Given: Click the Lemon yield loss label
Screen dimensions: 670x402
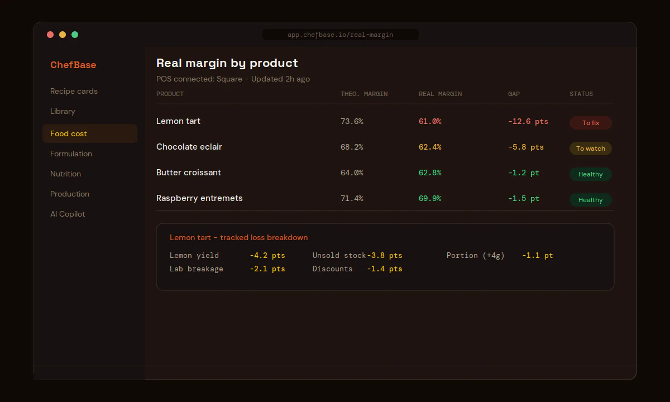Looking at the screenshot, I should click(194, 255).
